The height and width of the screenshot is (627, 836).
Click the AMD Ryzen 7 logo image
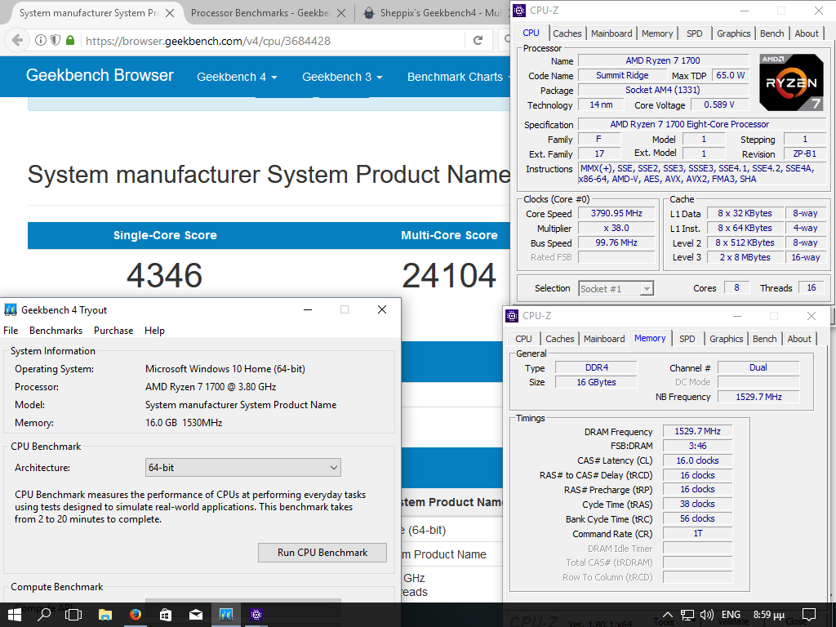(791, 82)
